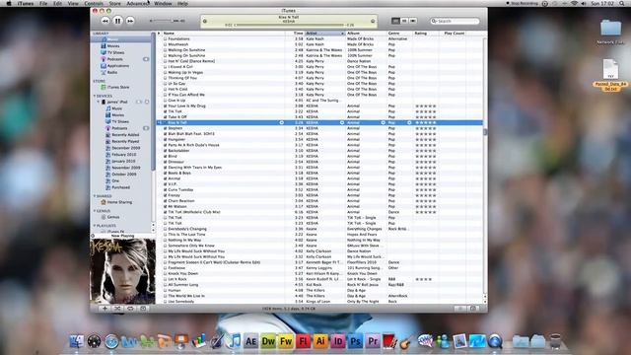This screenshot has width=631, height=355.
Task: Collapse the Shared section
Action: pos(95,196)
